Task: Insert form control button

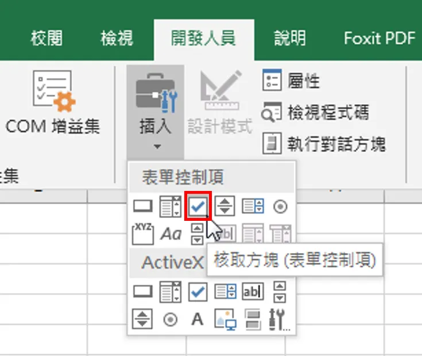Action: pos(143,206)
